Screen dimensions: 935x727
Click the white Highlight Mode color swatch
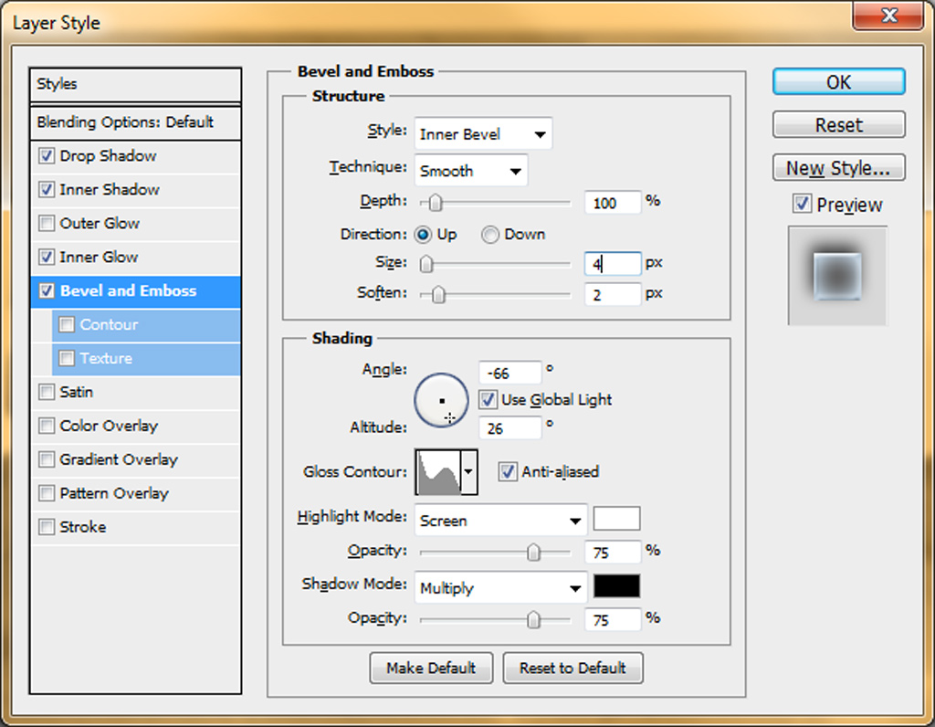[616, 519]
